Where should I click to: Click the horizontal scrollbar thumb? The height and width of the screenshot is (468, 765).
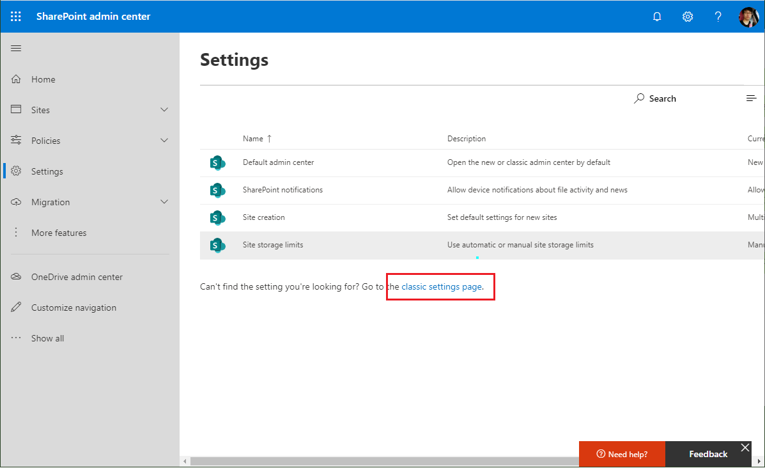(x=385, y=461)
